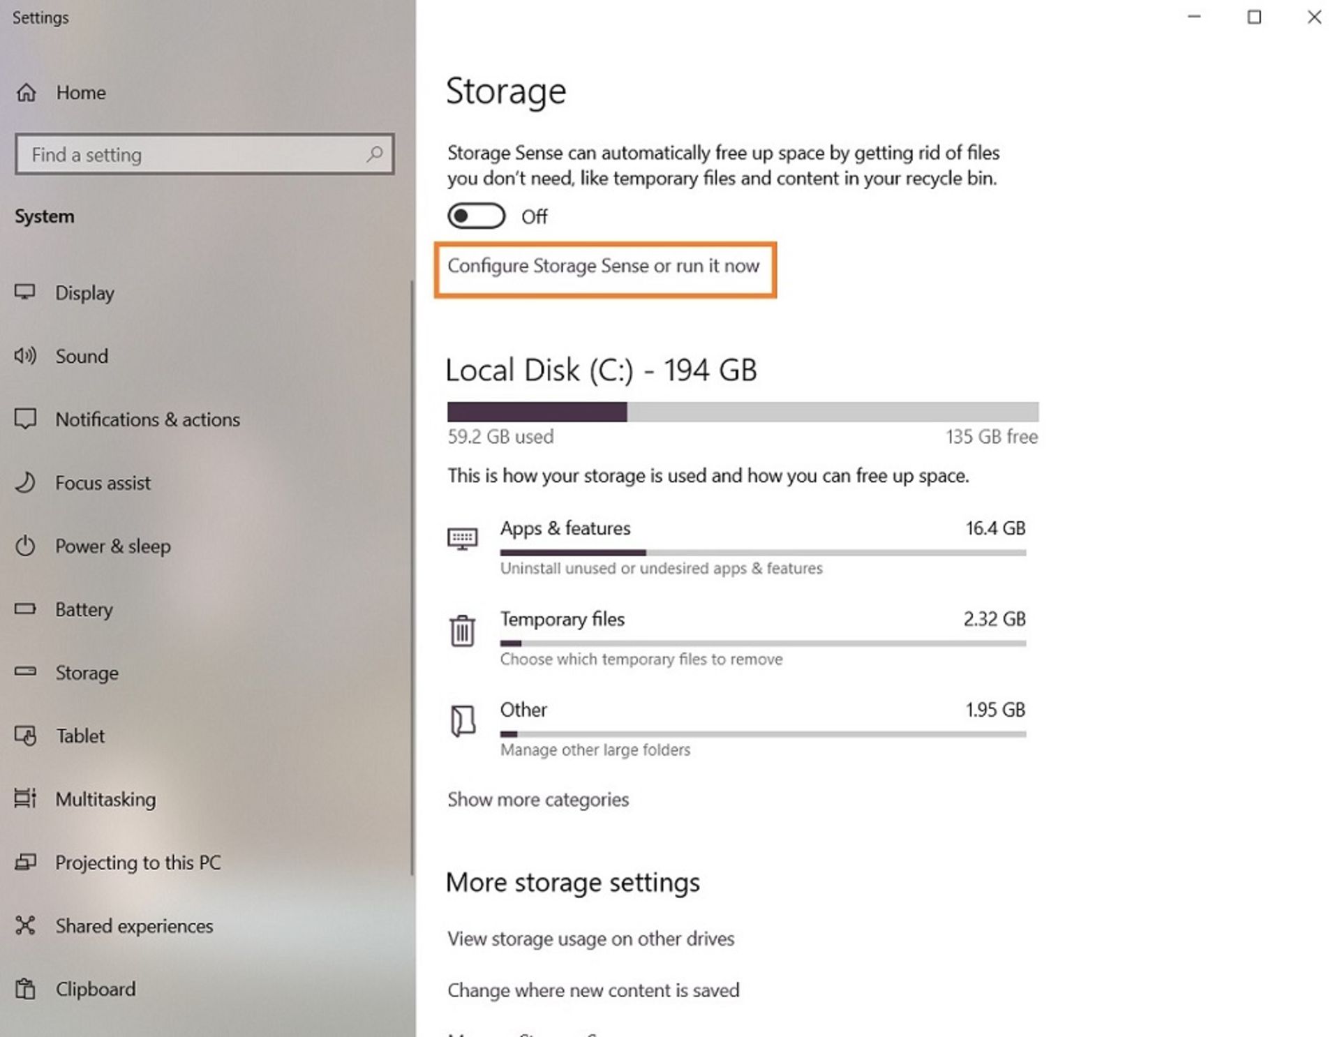
Task: Click the Temporary files trash icon
Action: pyautogui.click(x=462, y=630)
